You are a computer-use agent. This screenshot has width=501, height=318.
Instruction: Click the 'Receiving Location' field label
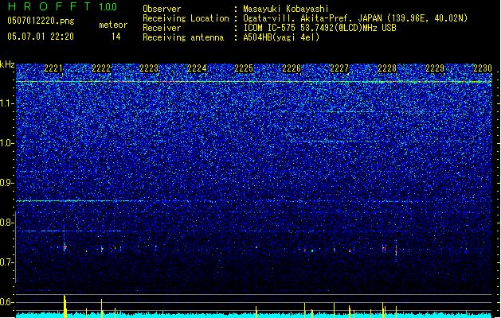point(186,18)
